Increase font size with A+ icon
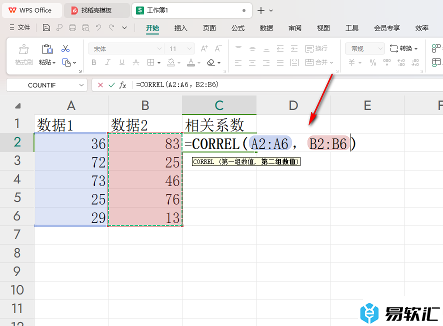This screenshot has height=326, width=443. click(x=204, y=48)
